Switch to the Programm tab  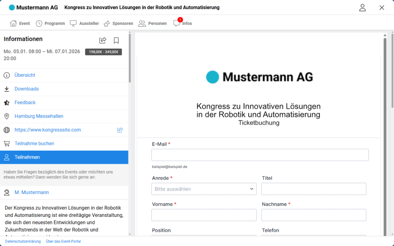50,23
